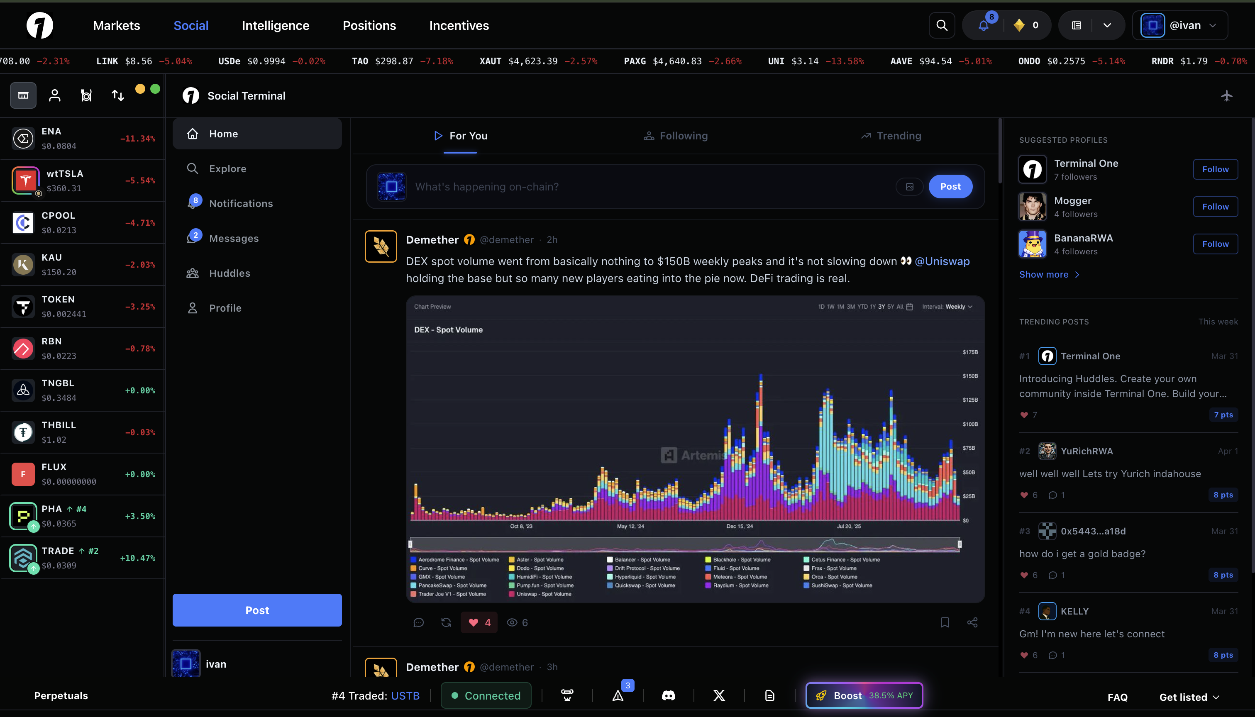Open the Incentives section

[x=459, y=26]
